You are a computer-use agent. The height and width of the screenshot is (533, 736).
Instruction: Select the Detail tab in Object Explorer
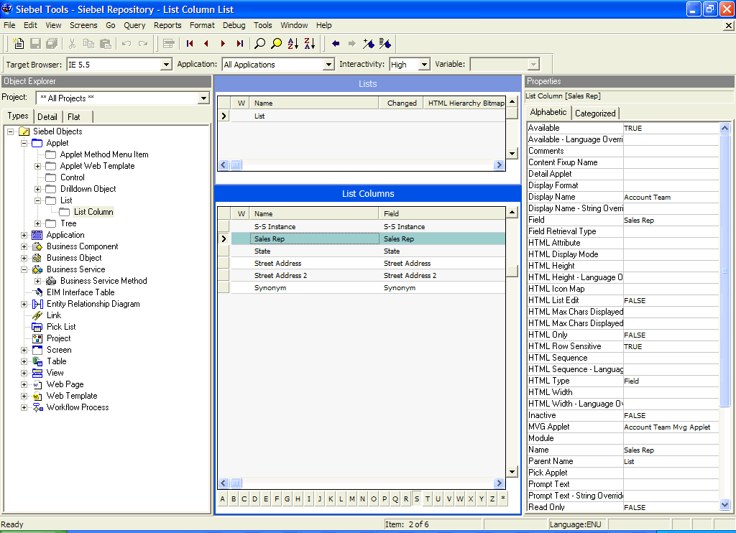point(47,116)
